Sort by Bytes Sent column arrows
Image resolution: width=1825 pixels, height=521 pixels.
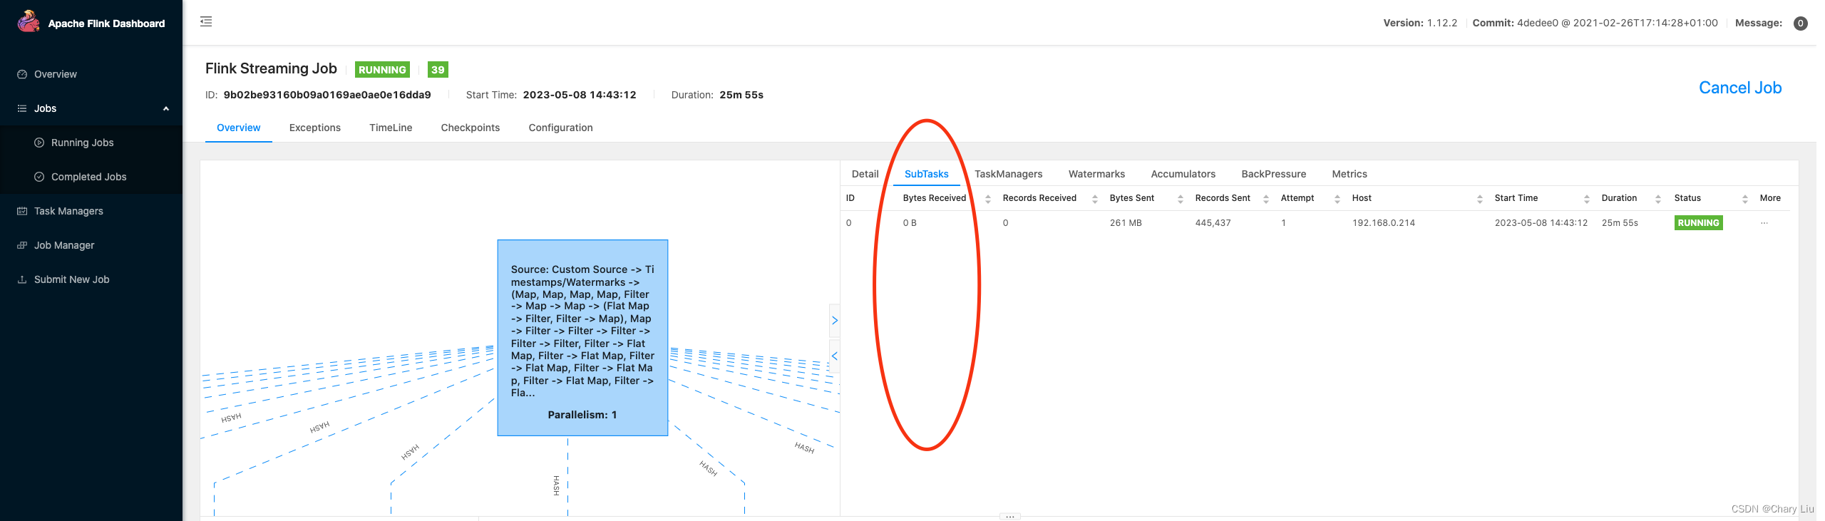(x=1181, y=199)
